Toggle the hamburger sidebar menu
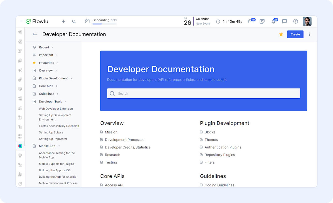333x203 pixels. tap(21, 21)
